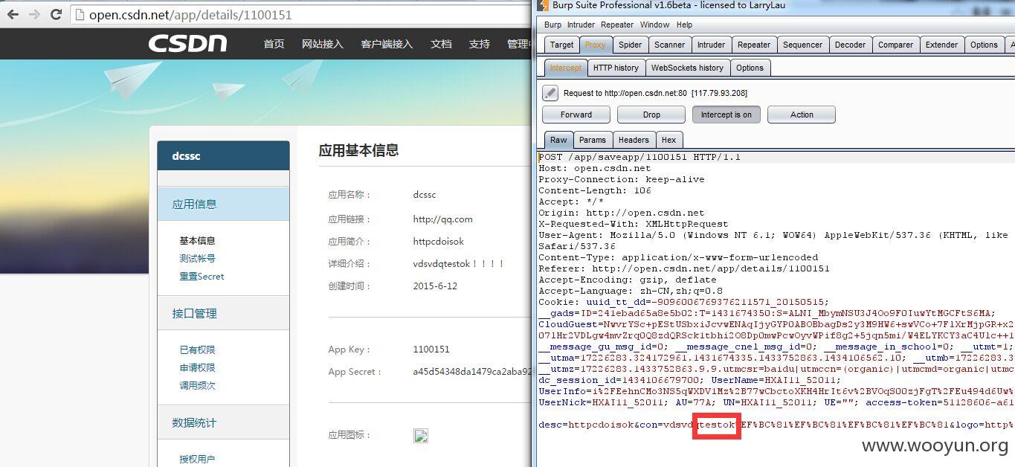Open the Action button menu

click(802, 115)
